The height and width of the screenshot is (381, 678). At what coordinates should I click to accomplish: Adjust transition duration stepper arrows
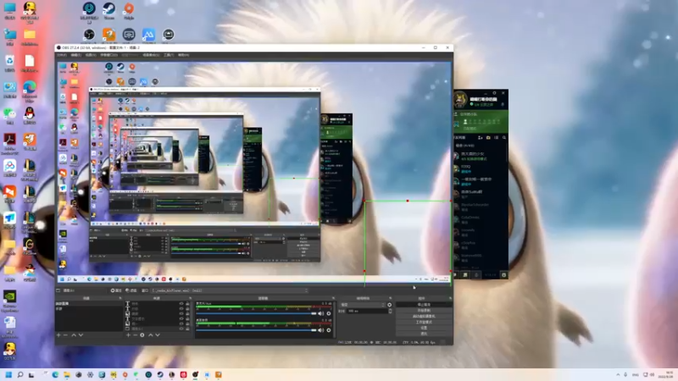(390, 311)
